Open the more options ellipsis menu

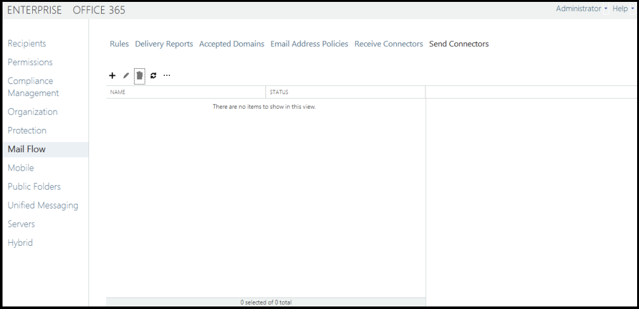point(167,75)
